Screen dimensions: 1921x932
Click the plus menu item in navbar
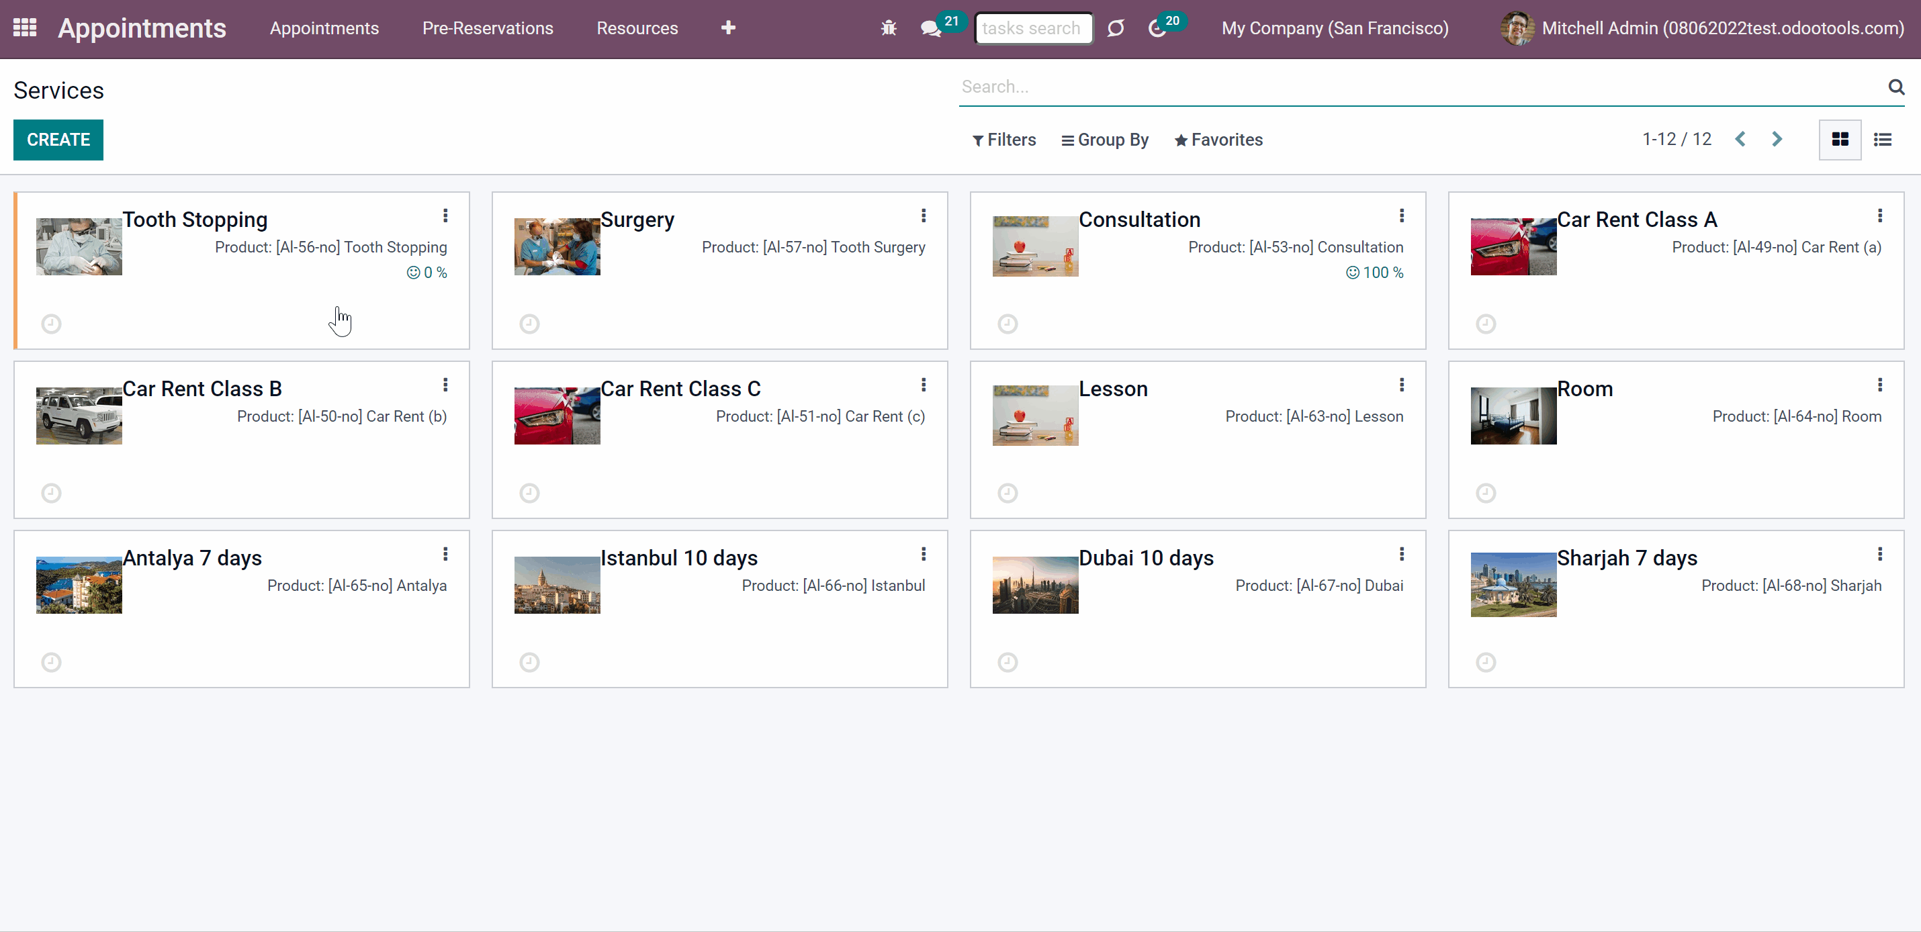coord(729,28)
